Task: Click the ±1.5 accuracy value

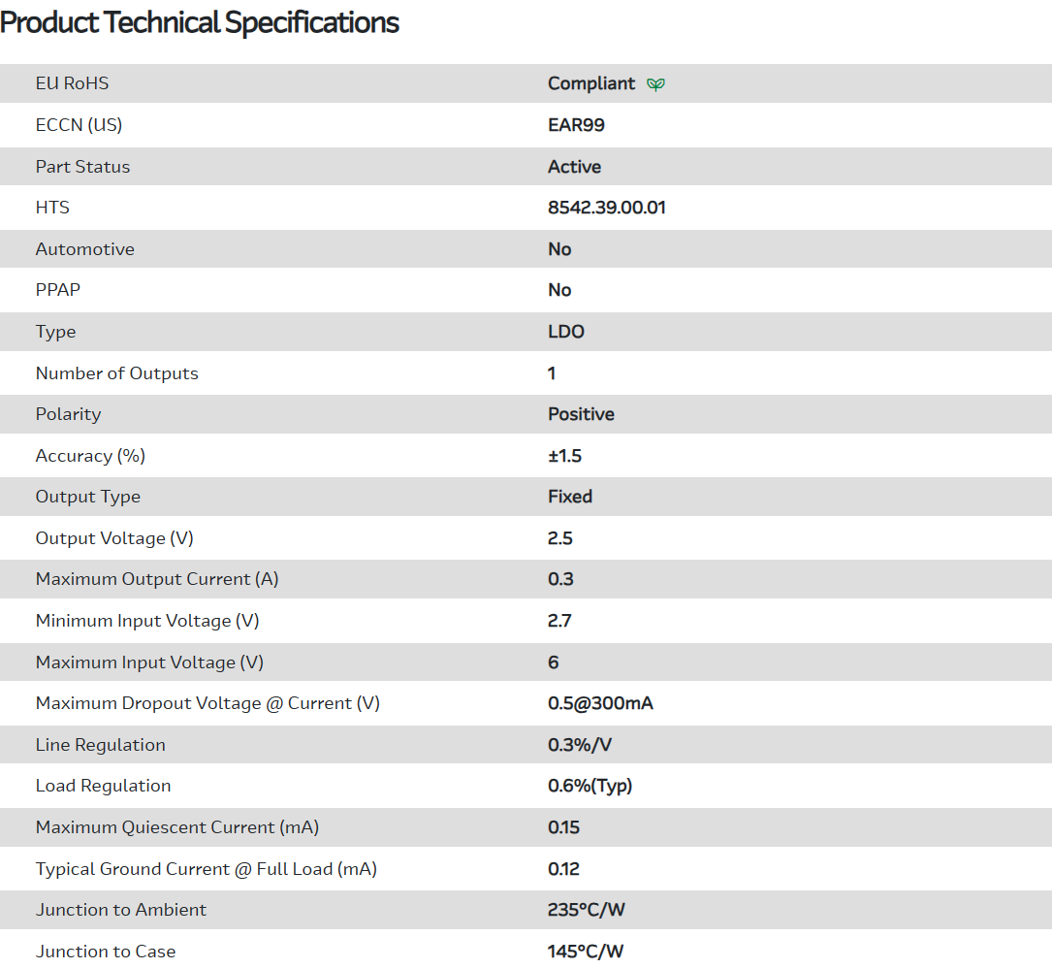Action: [x=564, y=456]
